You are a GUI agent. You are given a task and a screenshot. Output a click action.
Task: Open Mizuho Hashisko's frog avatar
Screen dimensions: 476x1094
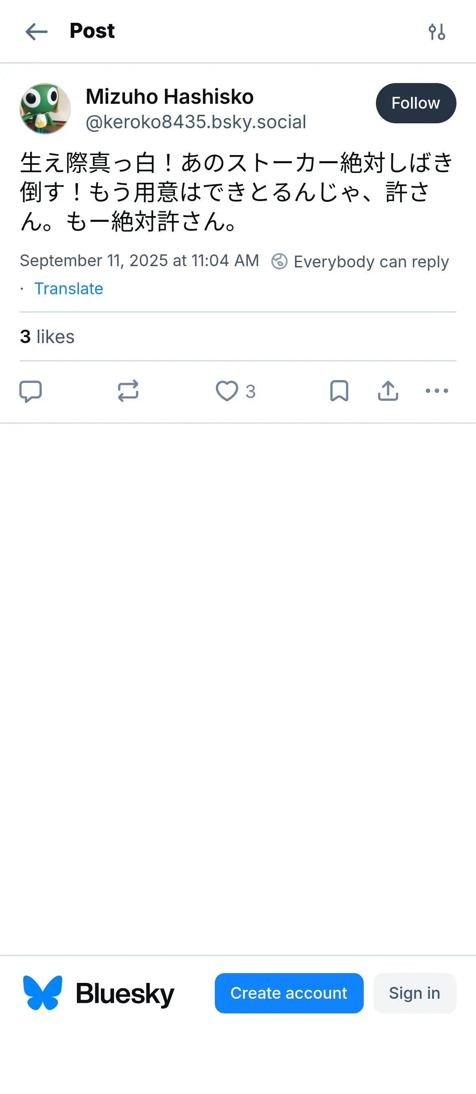click(45, 109)
